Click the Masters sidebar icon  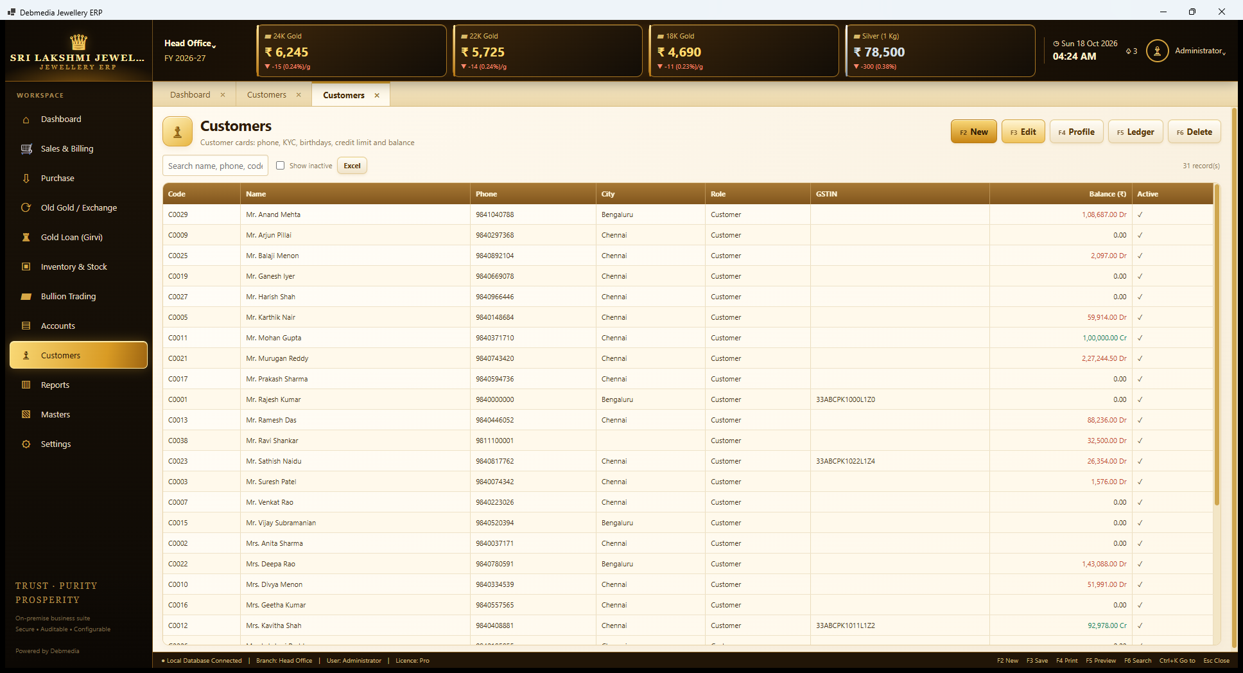pyautogui.click(x=26, y=415)
